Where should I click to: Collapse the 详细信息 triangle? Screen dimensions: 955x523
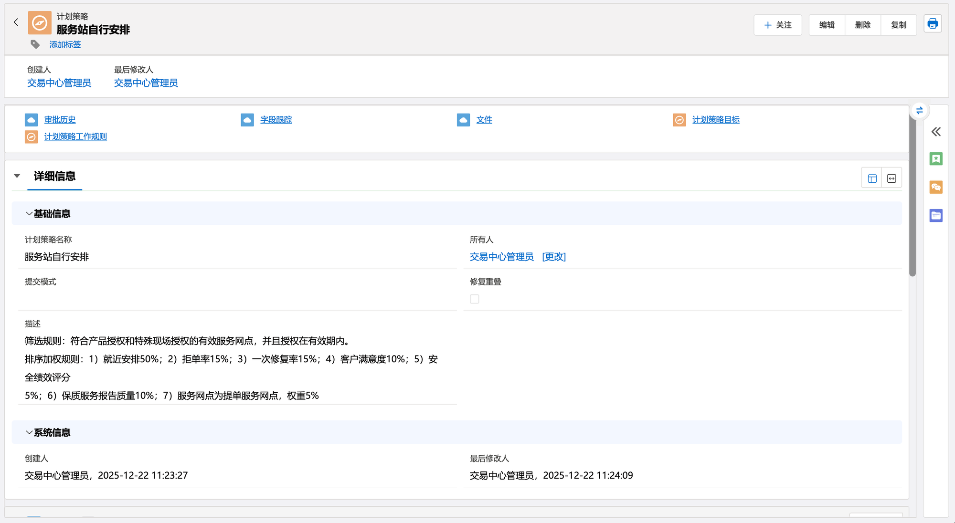(17, 176)
